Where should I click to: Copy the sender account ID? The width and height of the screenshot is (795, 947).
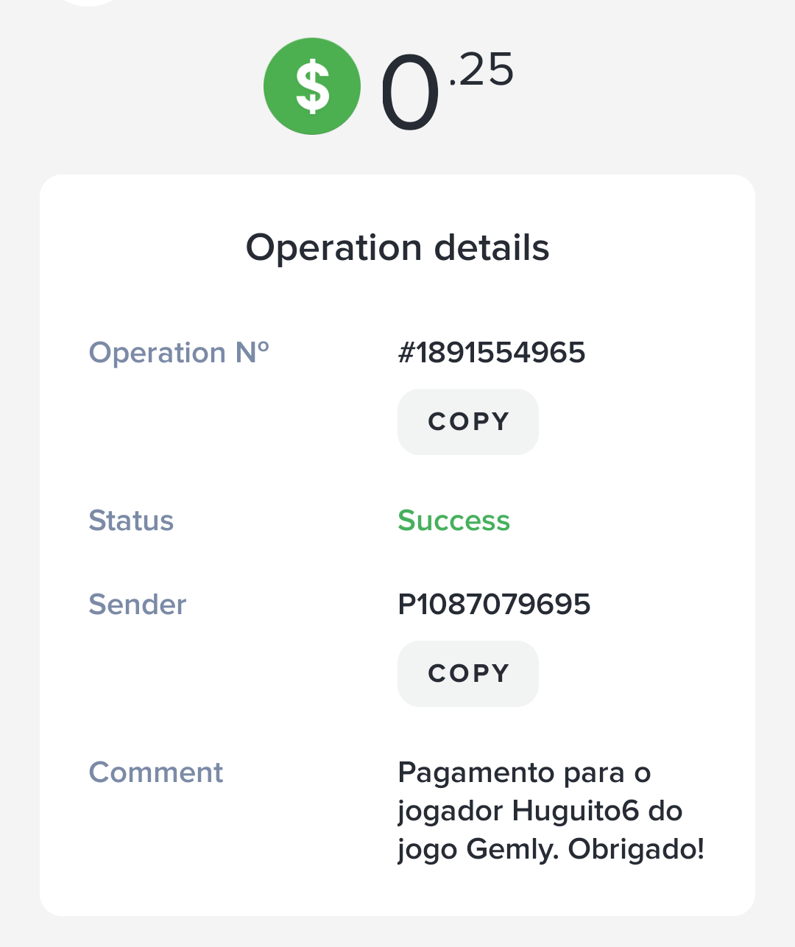point(468,674)
